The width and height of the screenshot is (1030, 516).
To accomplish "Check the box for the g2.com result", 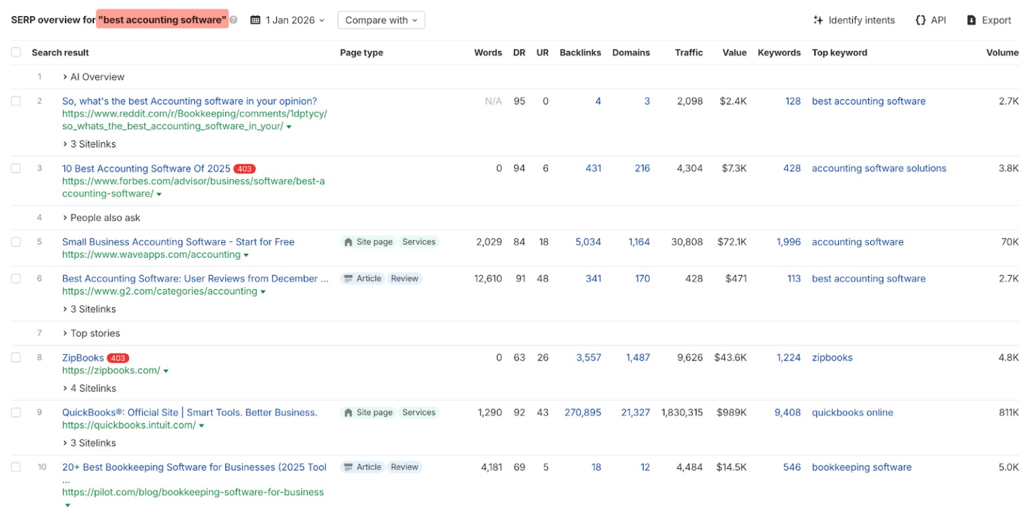I will pyautogui.click(x=16, y=278).
